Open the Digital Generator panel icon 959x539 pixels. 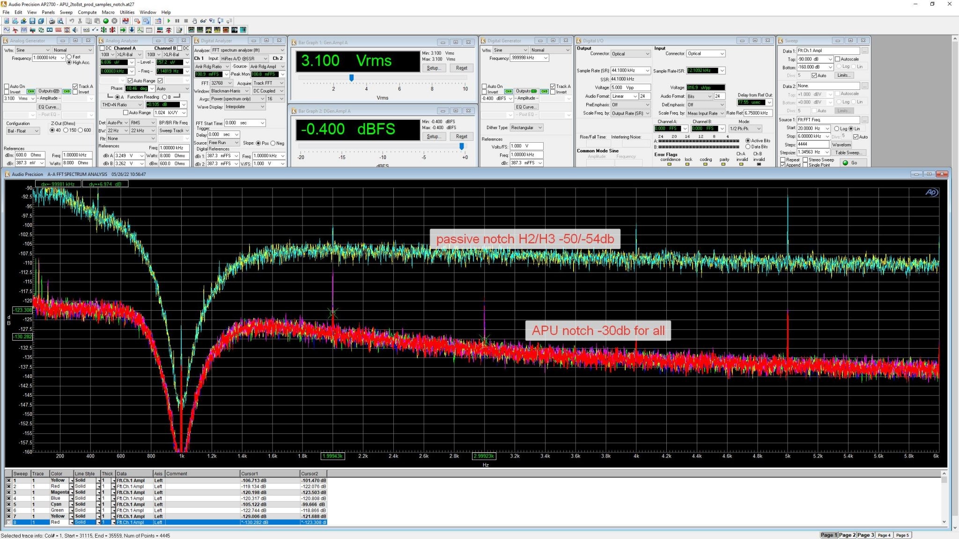tap(24, 30)
